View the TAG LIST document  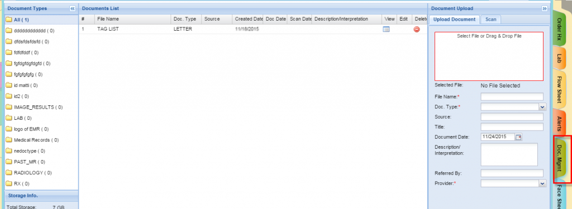point(387,30)
